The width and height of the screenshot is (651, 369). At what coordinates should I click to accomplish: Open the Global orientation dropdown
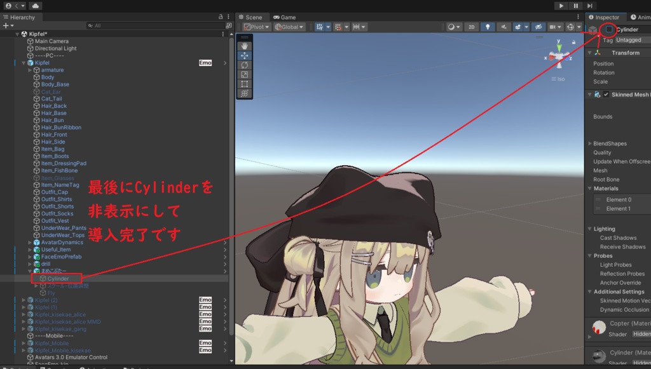[x=289, y=27]
